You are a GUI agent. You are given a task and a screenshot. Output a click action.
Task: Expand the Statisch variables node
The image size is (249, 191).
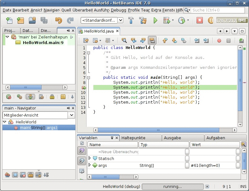click(x=90, y=158)
